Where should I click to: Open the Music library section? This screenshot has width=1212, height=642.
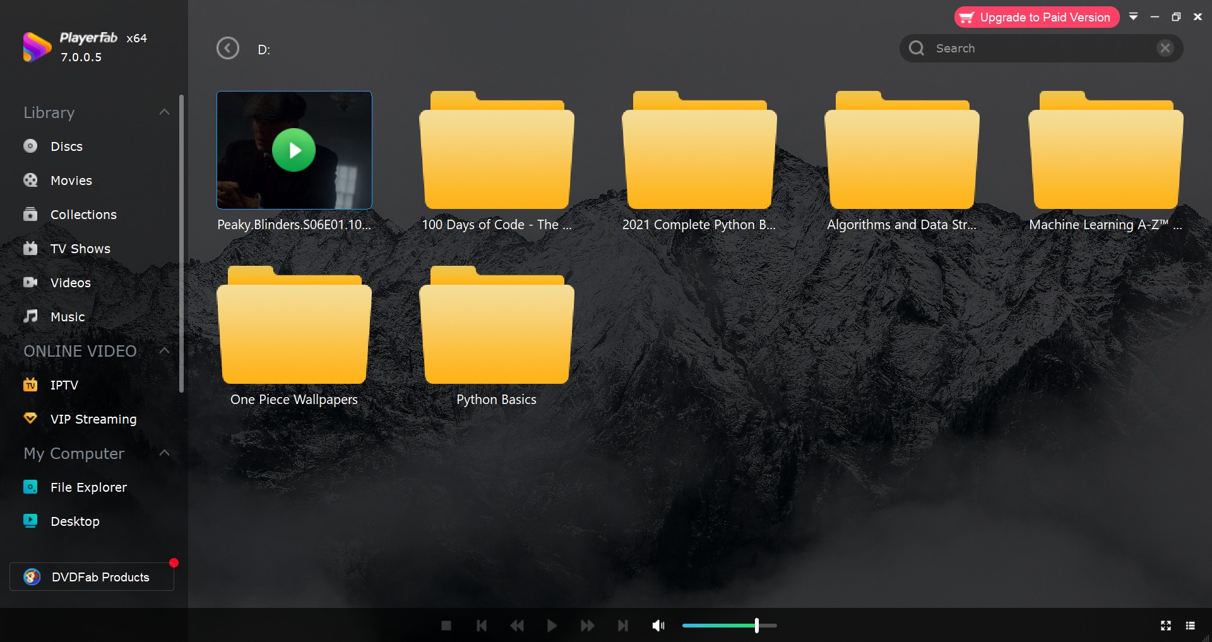coord(68,317)
